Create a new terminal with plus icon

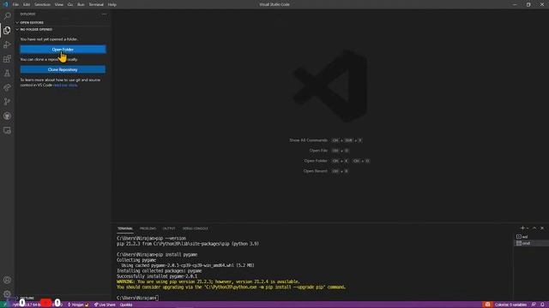click(522, 228)
